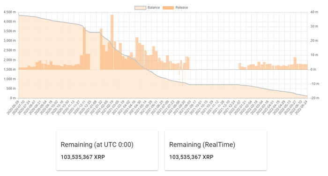Click the Release legend text label
The image size is (328, 176).
(x=182, y=7)
